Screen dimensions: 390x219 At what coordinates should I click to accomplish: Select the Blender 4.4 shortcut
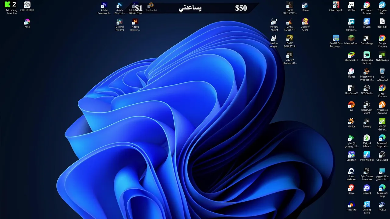(151, 6)
